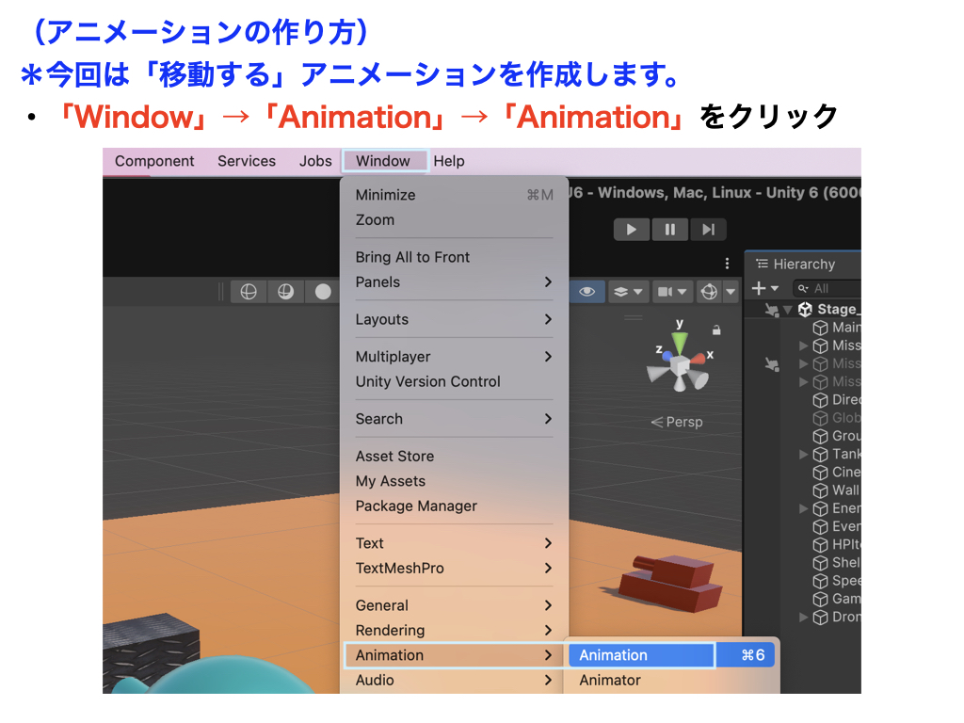Click the Hierarchy search field
The height and width of the screenshot is (723, 964).
click(828, 288)
